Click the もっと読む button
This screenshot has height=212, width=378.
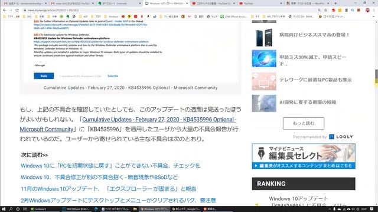304,123
